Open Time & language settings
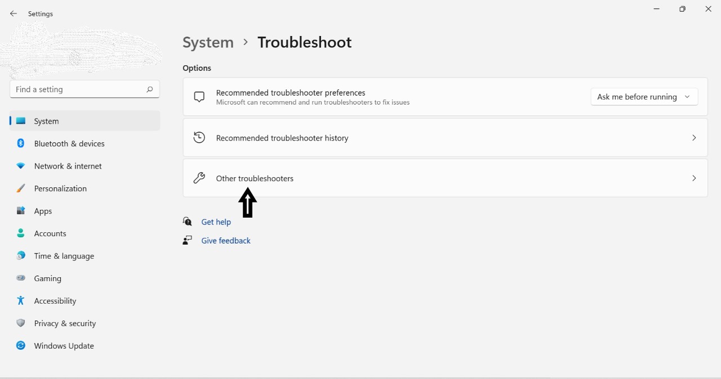721x379 pixels. click(x=85, y=256)
